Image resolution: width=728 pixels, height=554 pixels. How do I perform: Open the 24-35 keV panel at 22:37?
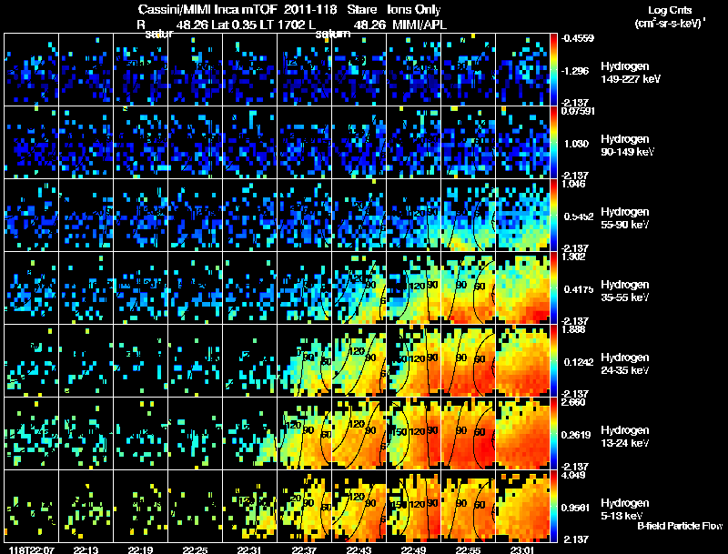[304, 361]
